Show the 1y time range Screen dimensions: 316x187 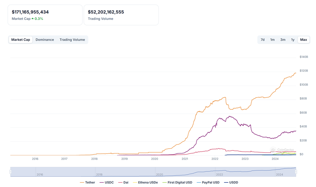[x=293, y=40]
